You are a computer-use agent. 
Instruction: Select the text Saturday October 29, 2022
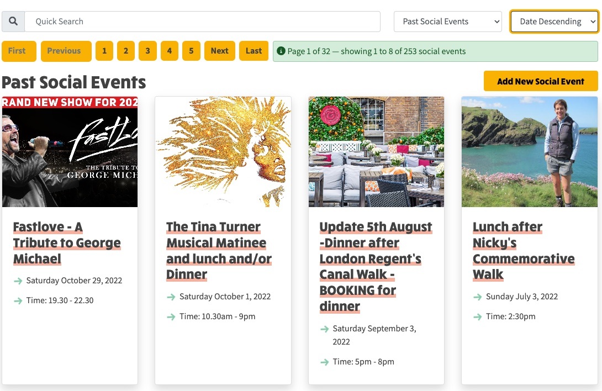pyautogui.click(x=74, y=281)
